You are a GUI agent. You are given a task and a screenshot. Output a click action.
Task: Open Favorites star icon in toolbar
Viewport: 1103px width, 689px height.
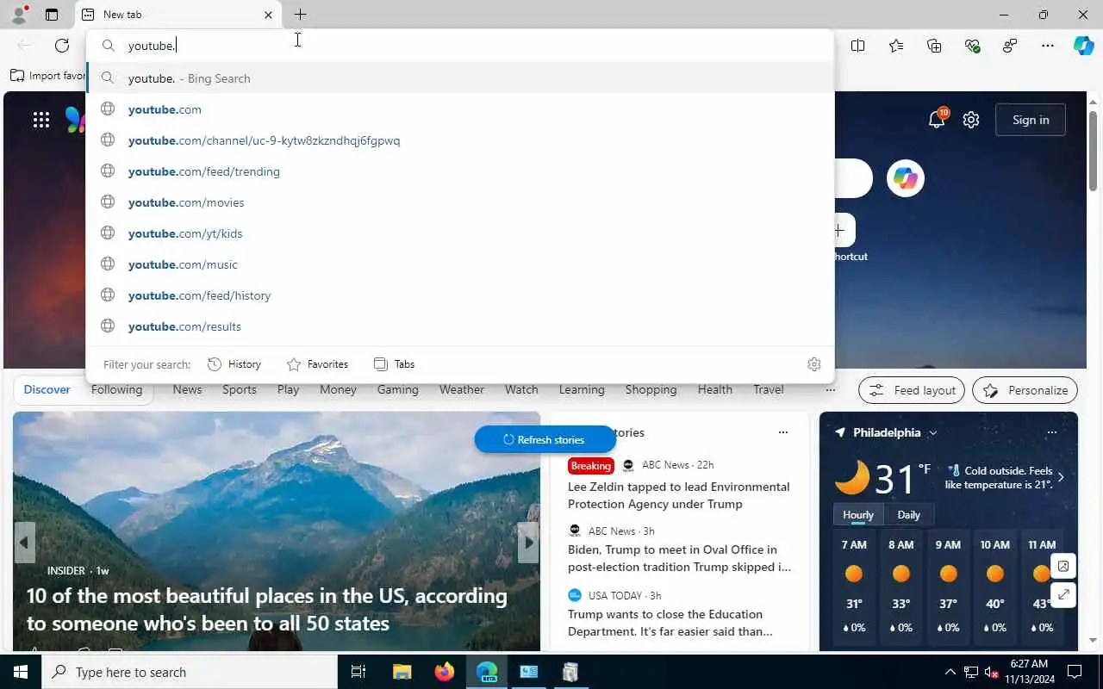click(896, 46)
